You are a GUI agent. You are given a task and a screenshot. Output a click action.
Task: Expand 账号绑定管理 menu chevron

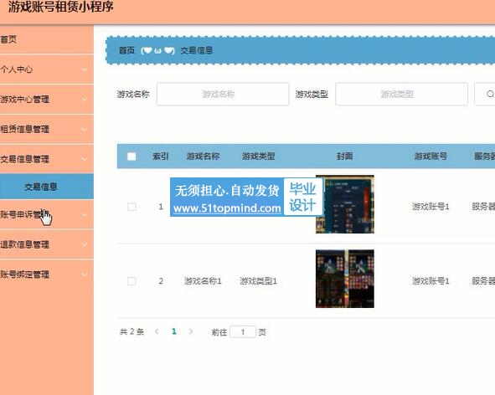coord(85,274)
